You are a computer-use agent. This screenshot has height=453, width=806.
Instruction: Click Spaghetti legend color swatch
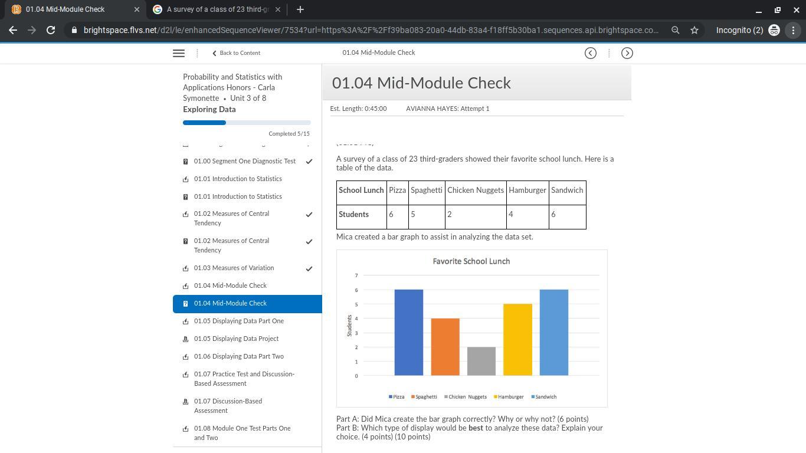pyautogui.click(x=413, y=397)
